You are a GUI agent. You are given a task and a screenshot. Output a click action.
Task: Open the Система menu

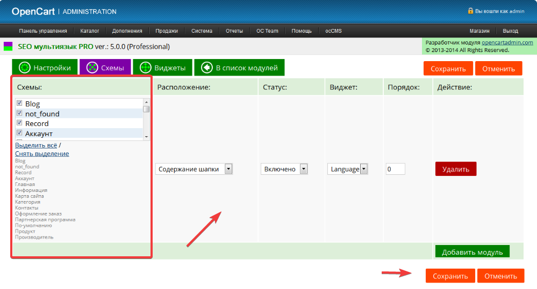[x=202, y=31]
